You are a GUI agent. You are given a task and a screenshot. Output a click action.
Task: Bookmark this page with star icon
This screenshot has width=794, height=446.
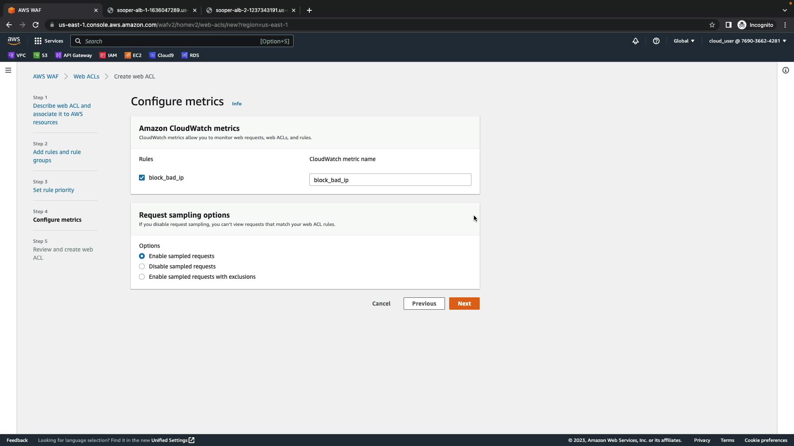click(x=712, y=25)
